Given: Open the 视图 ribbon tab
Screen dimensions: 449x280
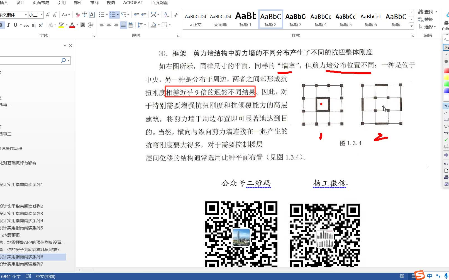Looking at the screenshot, I should pyautogui.click(x=111, y=3).
